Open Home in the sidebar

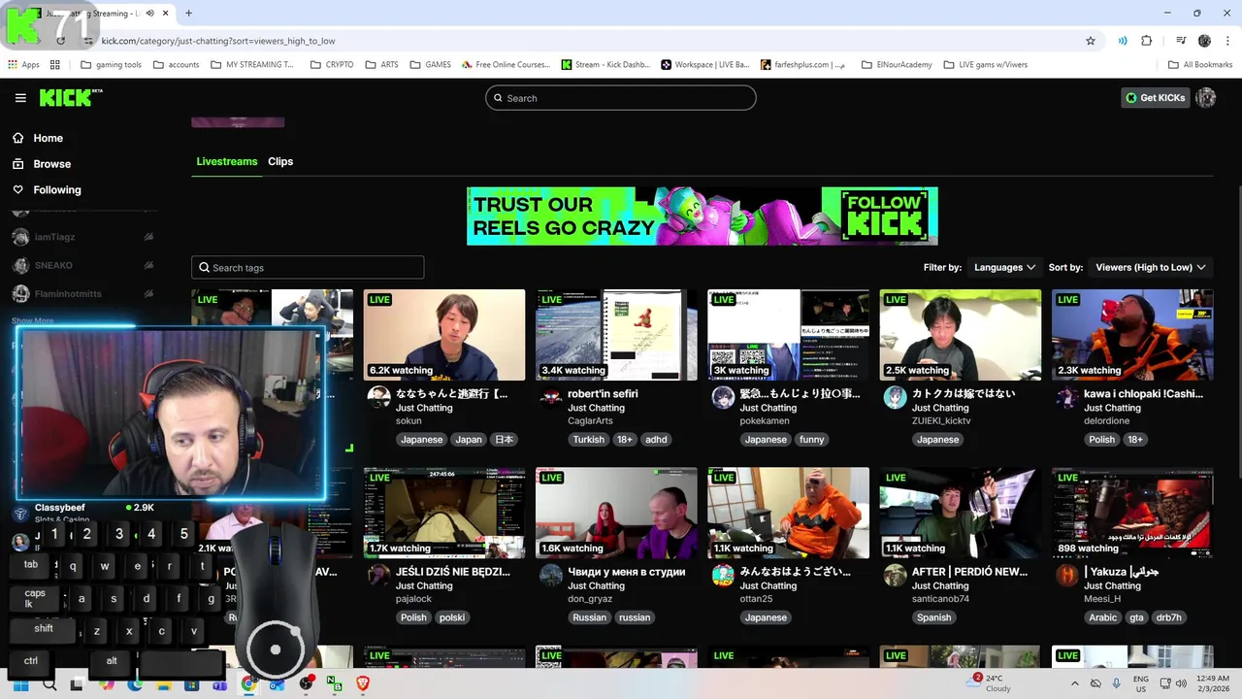pos(48,138)
